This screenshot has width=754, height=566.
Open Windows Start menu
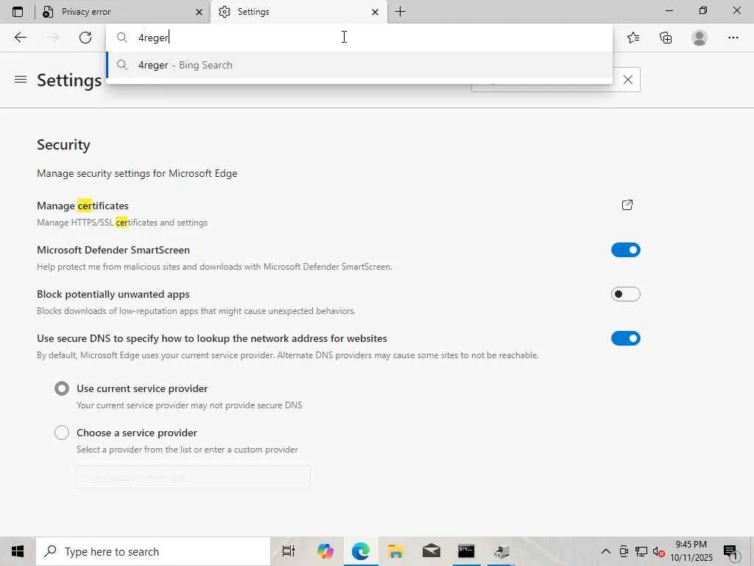(x=18, y=551)
